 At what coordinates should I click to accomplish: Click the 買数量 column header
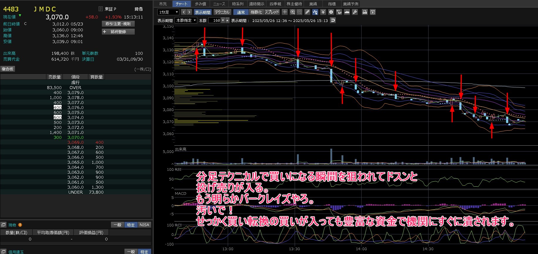click(x=97, y=77)
